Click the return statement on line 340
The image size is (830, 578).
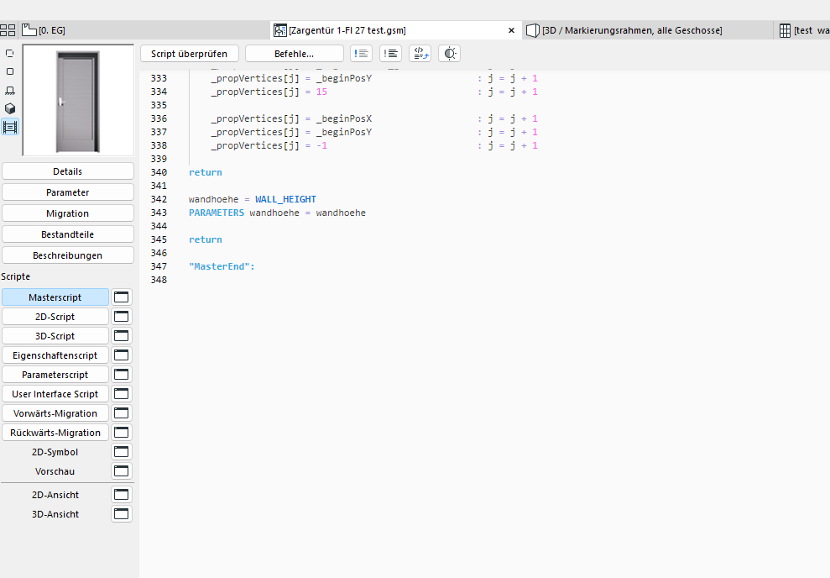coord(206,172)
